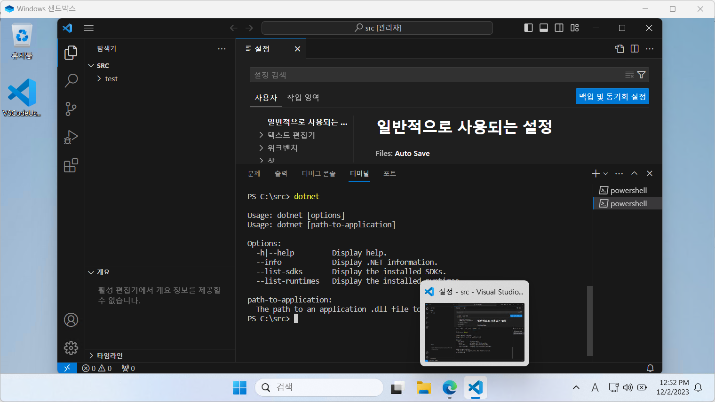Expand the 타임라인 section
715x402 pixels.
pyautogui.click(x=160, y=356)
